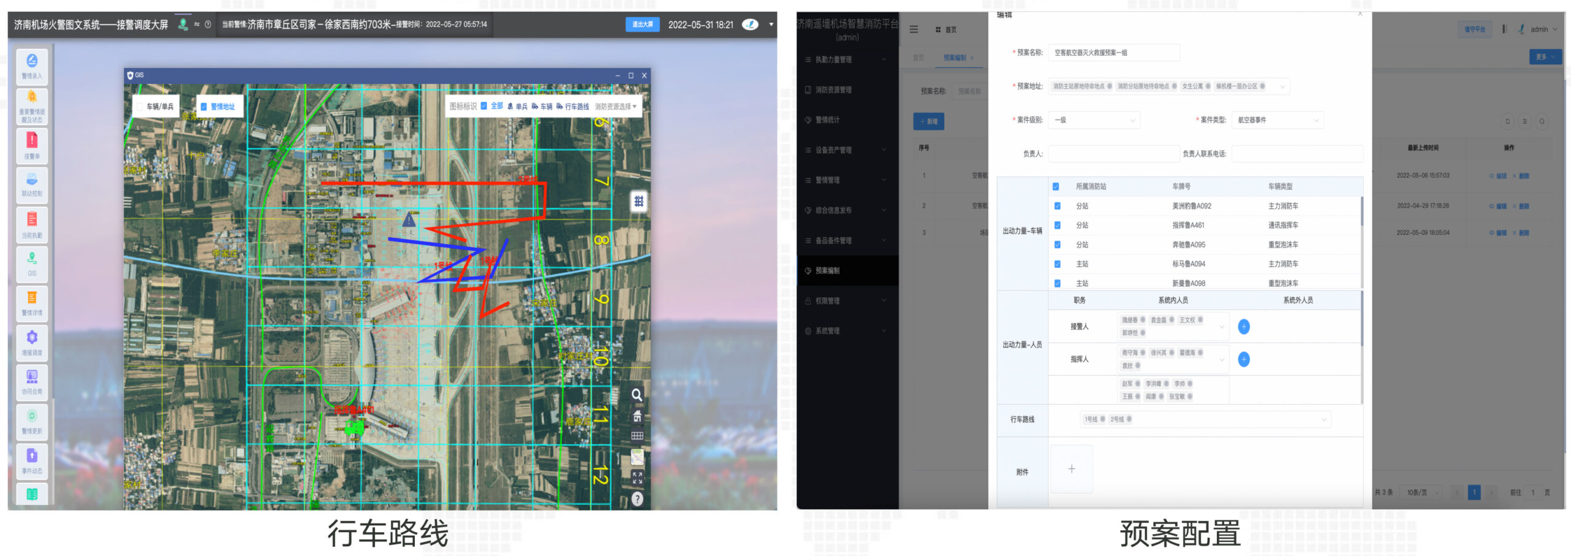This screenshot has height=556, width=1571.
Task: Click the map help question icon
Action: [638, 498]
